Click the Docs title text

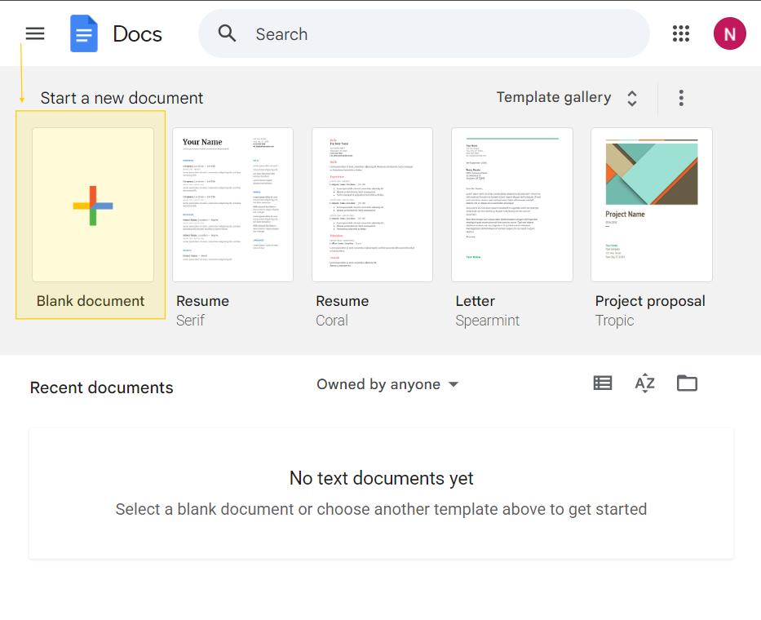click(137, 34)
